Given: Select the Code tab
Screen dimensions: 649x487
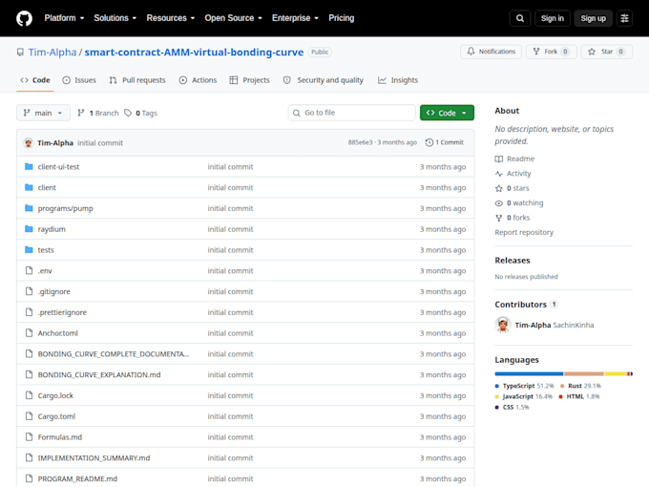Looking at the screenshot, I should pyautogui.click(x=35, y=80).
